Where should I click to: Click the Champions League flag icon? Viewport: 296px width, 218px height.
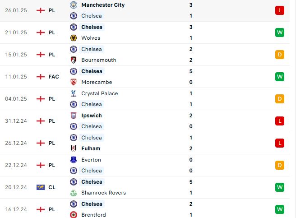[41, 187]
